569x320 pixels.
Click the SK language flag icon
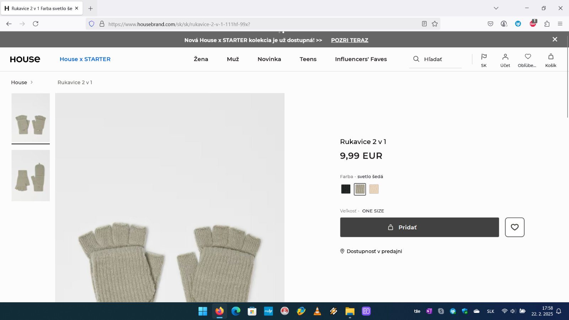(484, 57)
